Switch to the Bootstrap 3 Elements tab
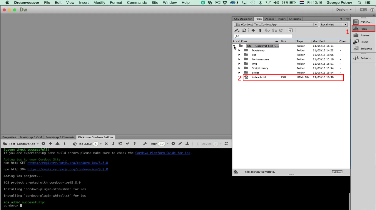Screen dimensions: 376x210 [x=60, y=137]
